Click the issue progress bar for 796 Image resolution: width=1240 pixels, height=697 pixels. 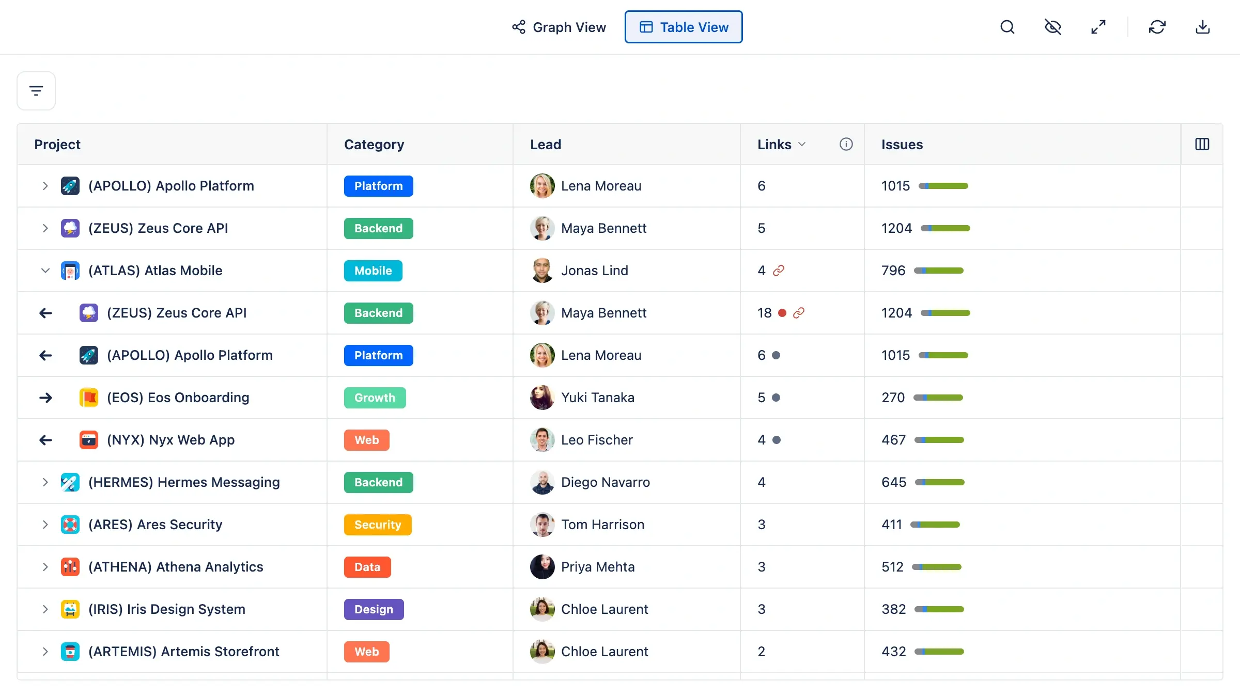(939, 271)
